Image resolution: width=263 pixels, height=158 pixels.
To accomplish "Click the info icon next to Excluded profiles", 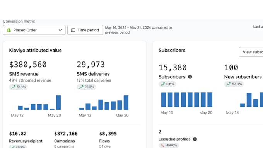I will pyautogui.click(x=195, y=139).
